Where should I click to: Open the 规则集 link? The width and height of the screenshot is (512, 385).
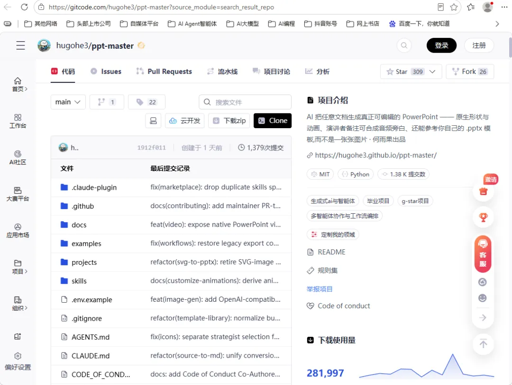click(328, 271)
